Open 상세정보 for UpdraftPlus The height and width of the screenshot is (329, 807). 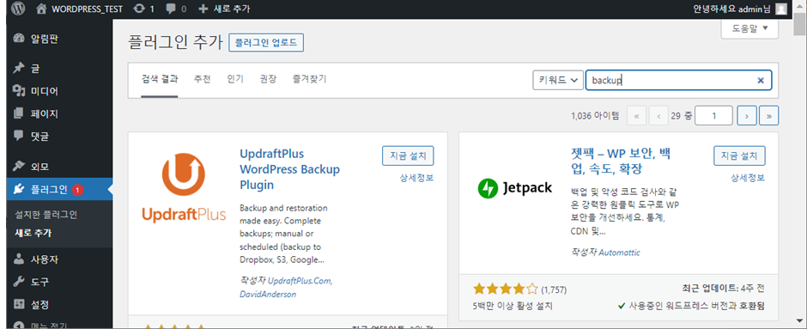tap(416, 178)
